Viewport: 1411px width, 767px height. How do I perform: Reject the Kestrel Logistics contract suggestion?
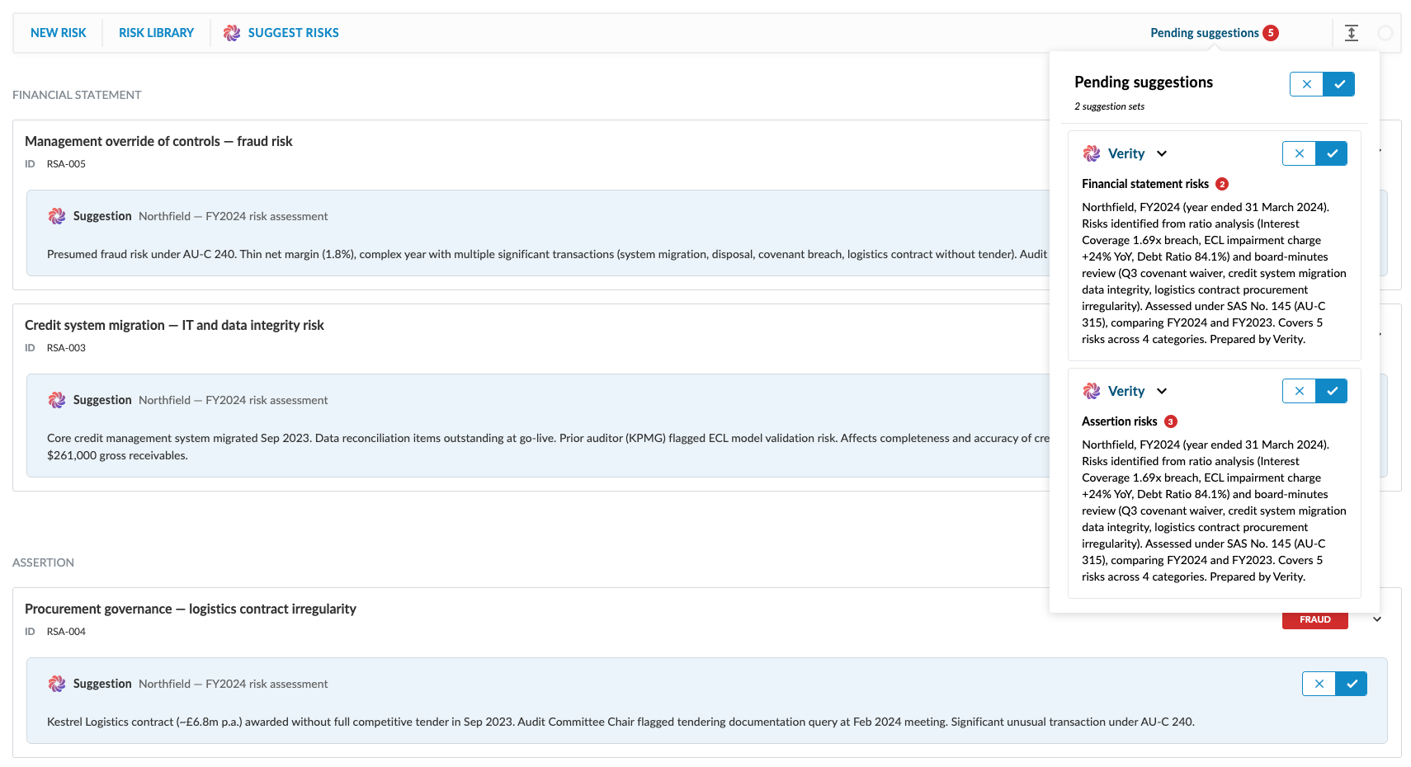coord(1319,684)
